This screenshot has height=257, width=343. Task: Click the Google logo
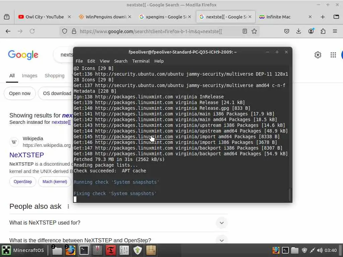pos(23,55)
